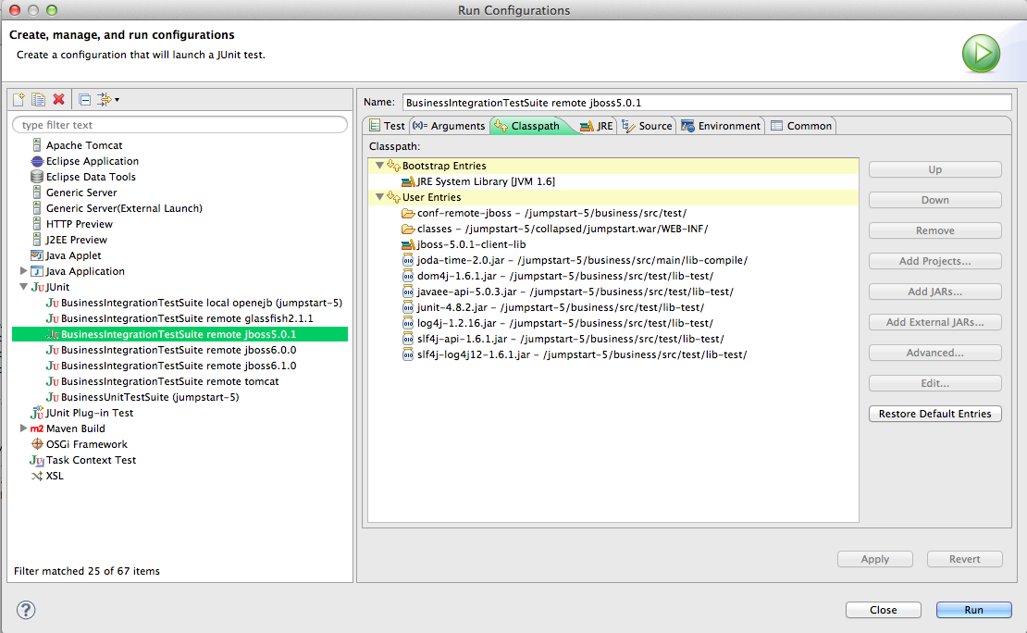Click the log4j-1.2.16.jar file icon

408,323
